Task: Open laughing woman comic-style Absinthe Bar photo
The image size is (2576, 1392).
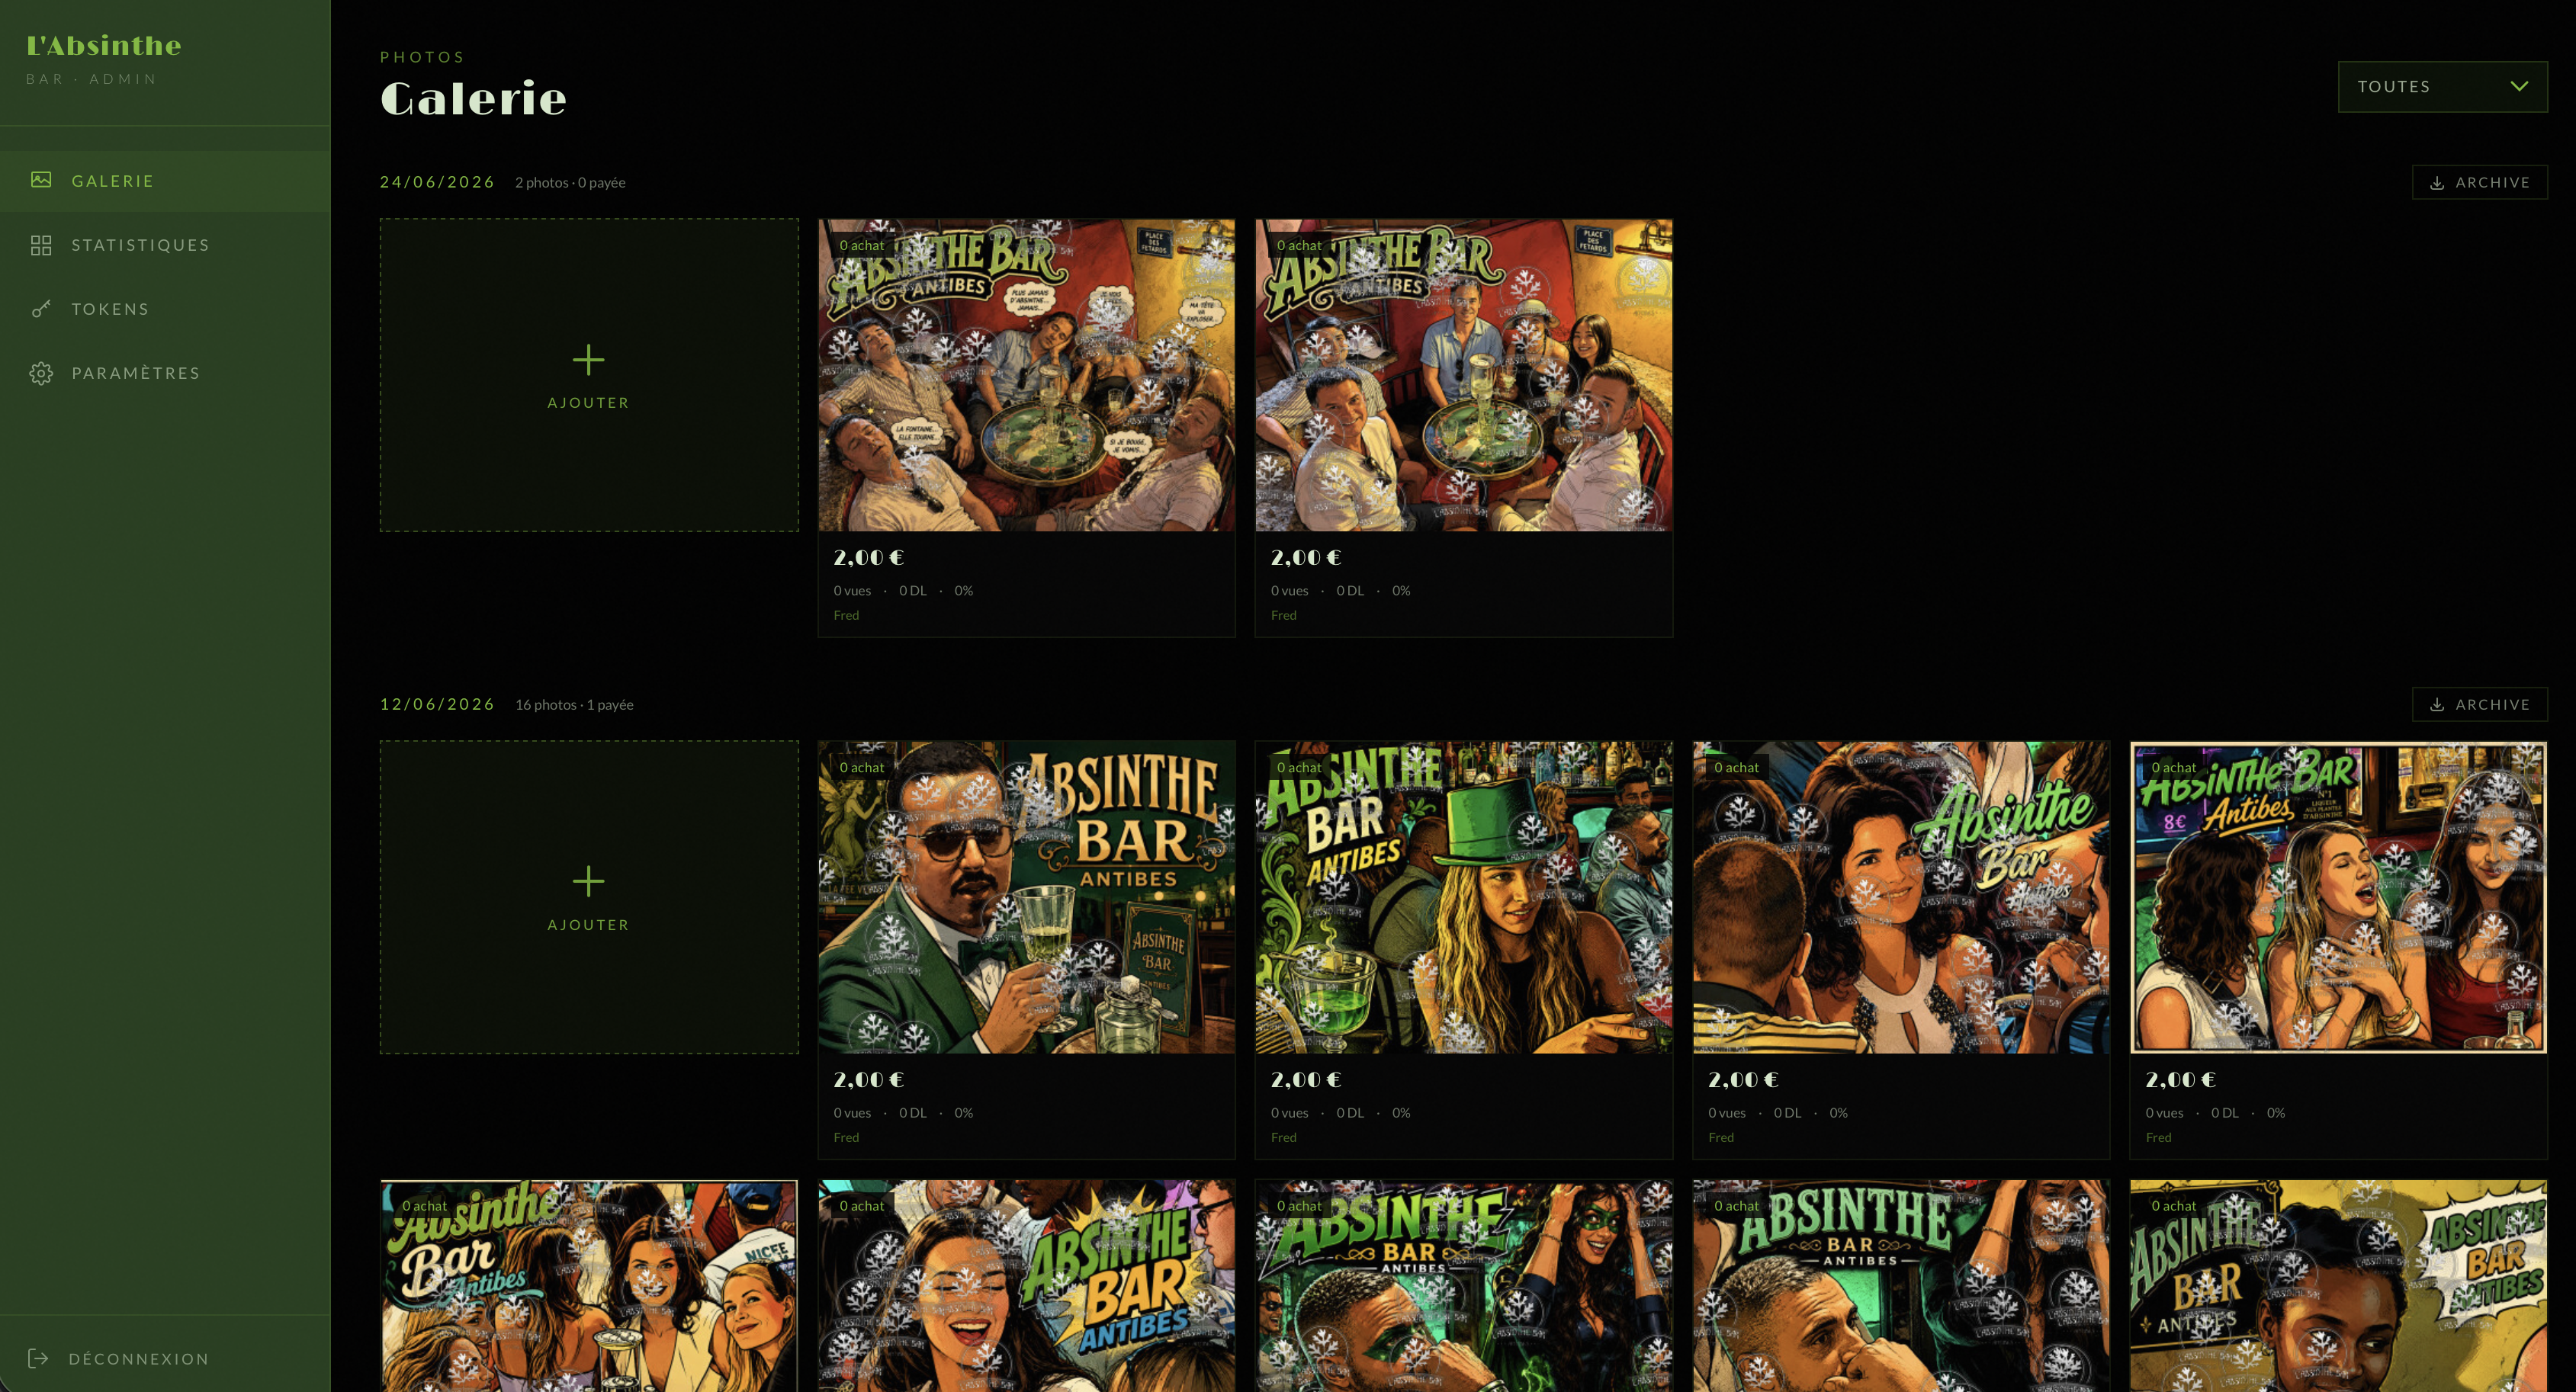Action: pyautogui.click(x=1026, y=1286)
